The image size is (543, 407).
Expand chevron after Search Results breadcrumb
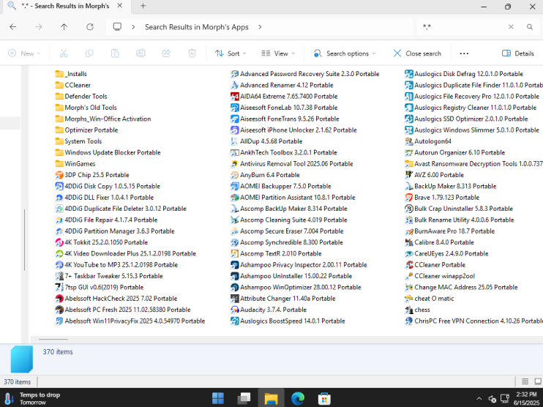click(x=260, y=27)
